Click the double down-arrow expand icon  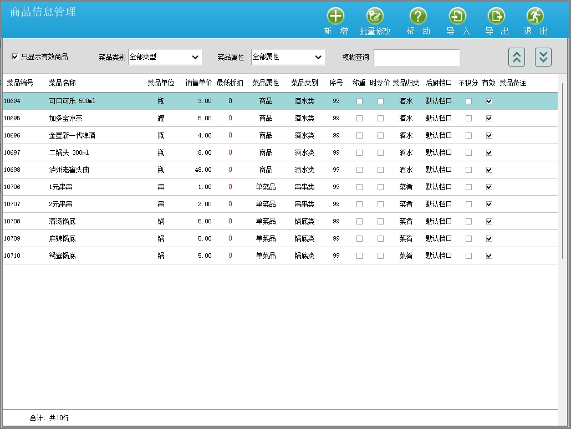point(543,57)
